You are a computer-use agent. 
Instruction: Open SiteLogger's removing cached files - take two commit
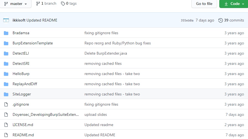(112, 94)
